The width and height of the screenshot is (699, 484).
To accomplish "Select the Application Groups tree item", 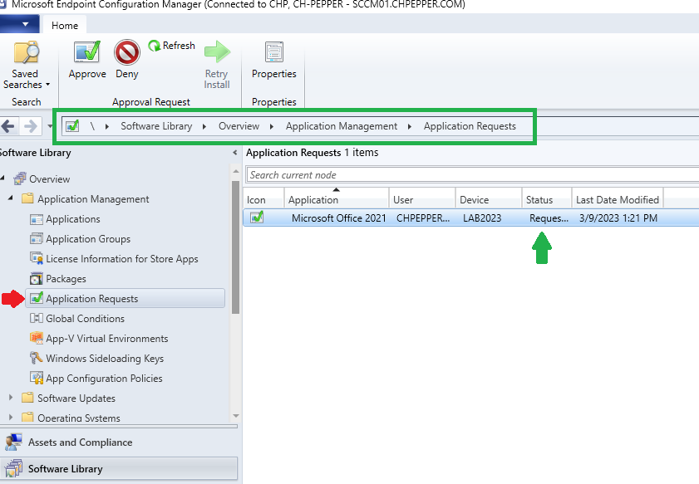I will [x=88, y=238].
